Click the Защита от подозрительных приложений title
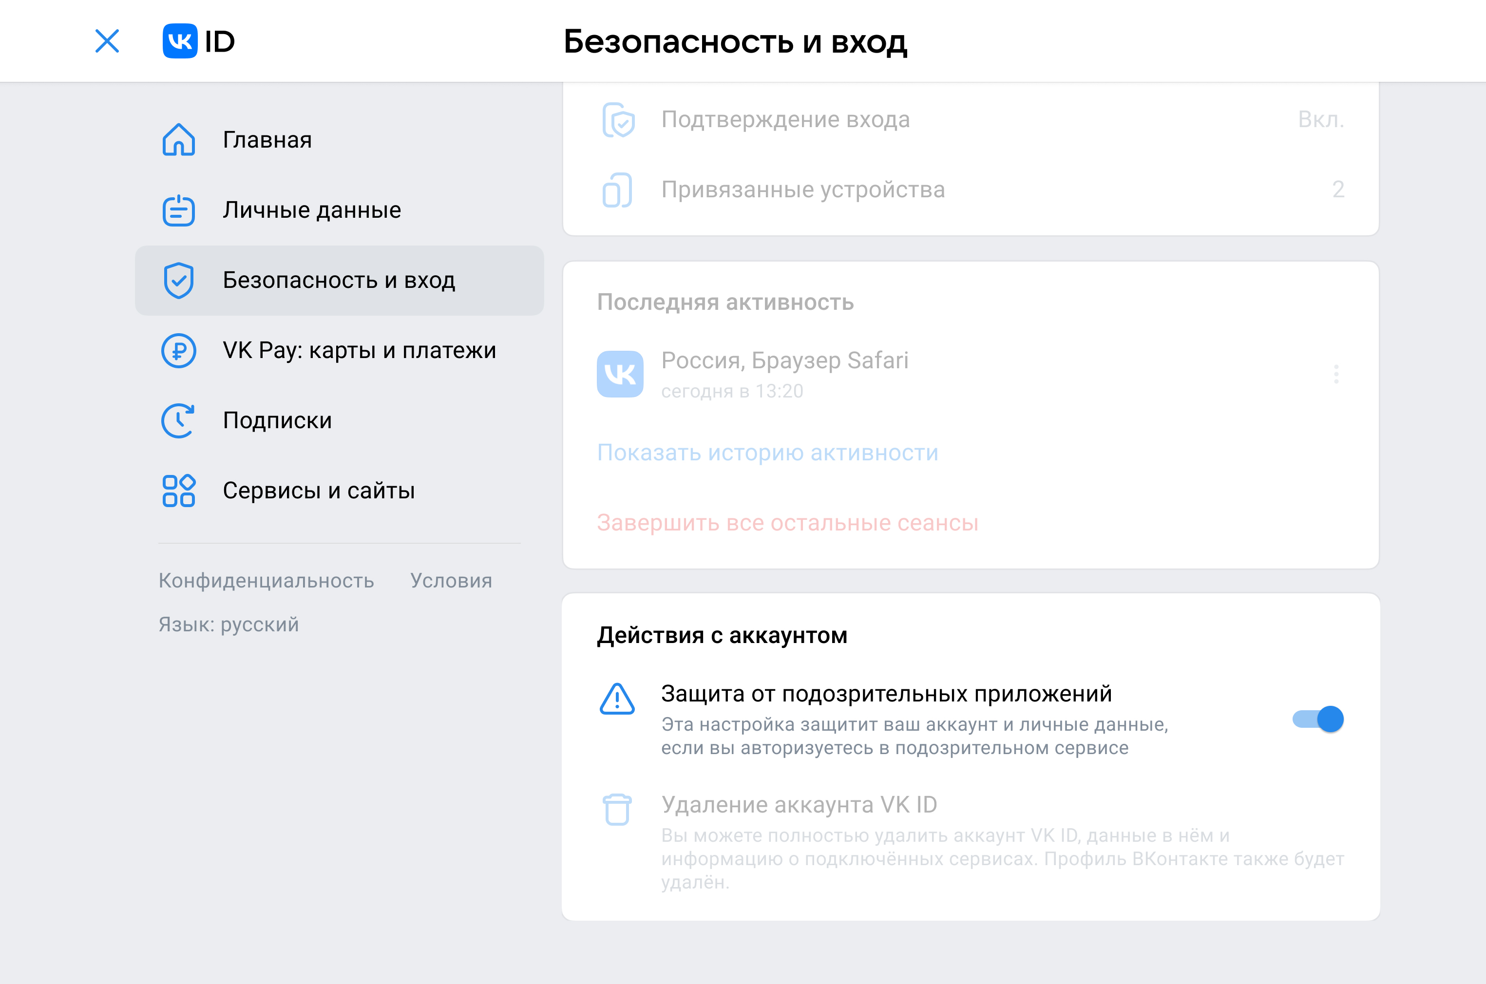This screenshot has width=1486, height=984. [886, 694]
